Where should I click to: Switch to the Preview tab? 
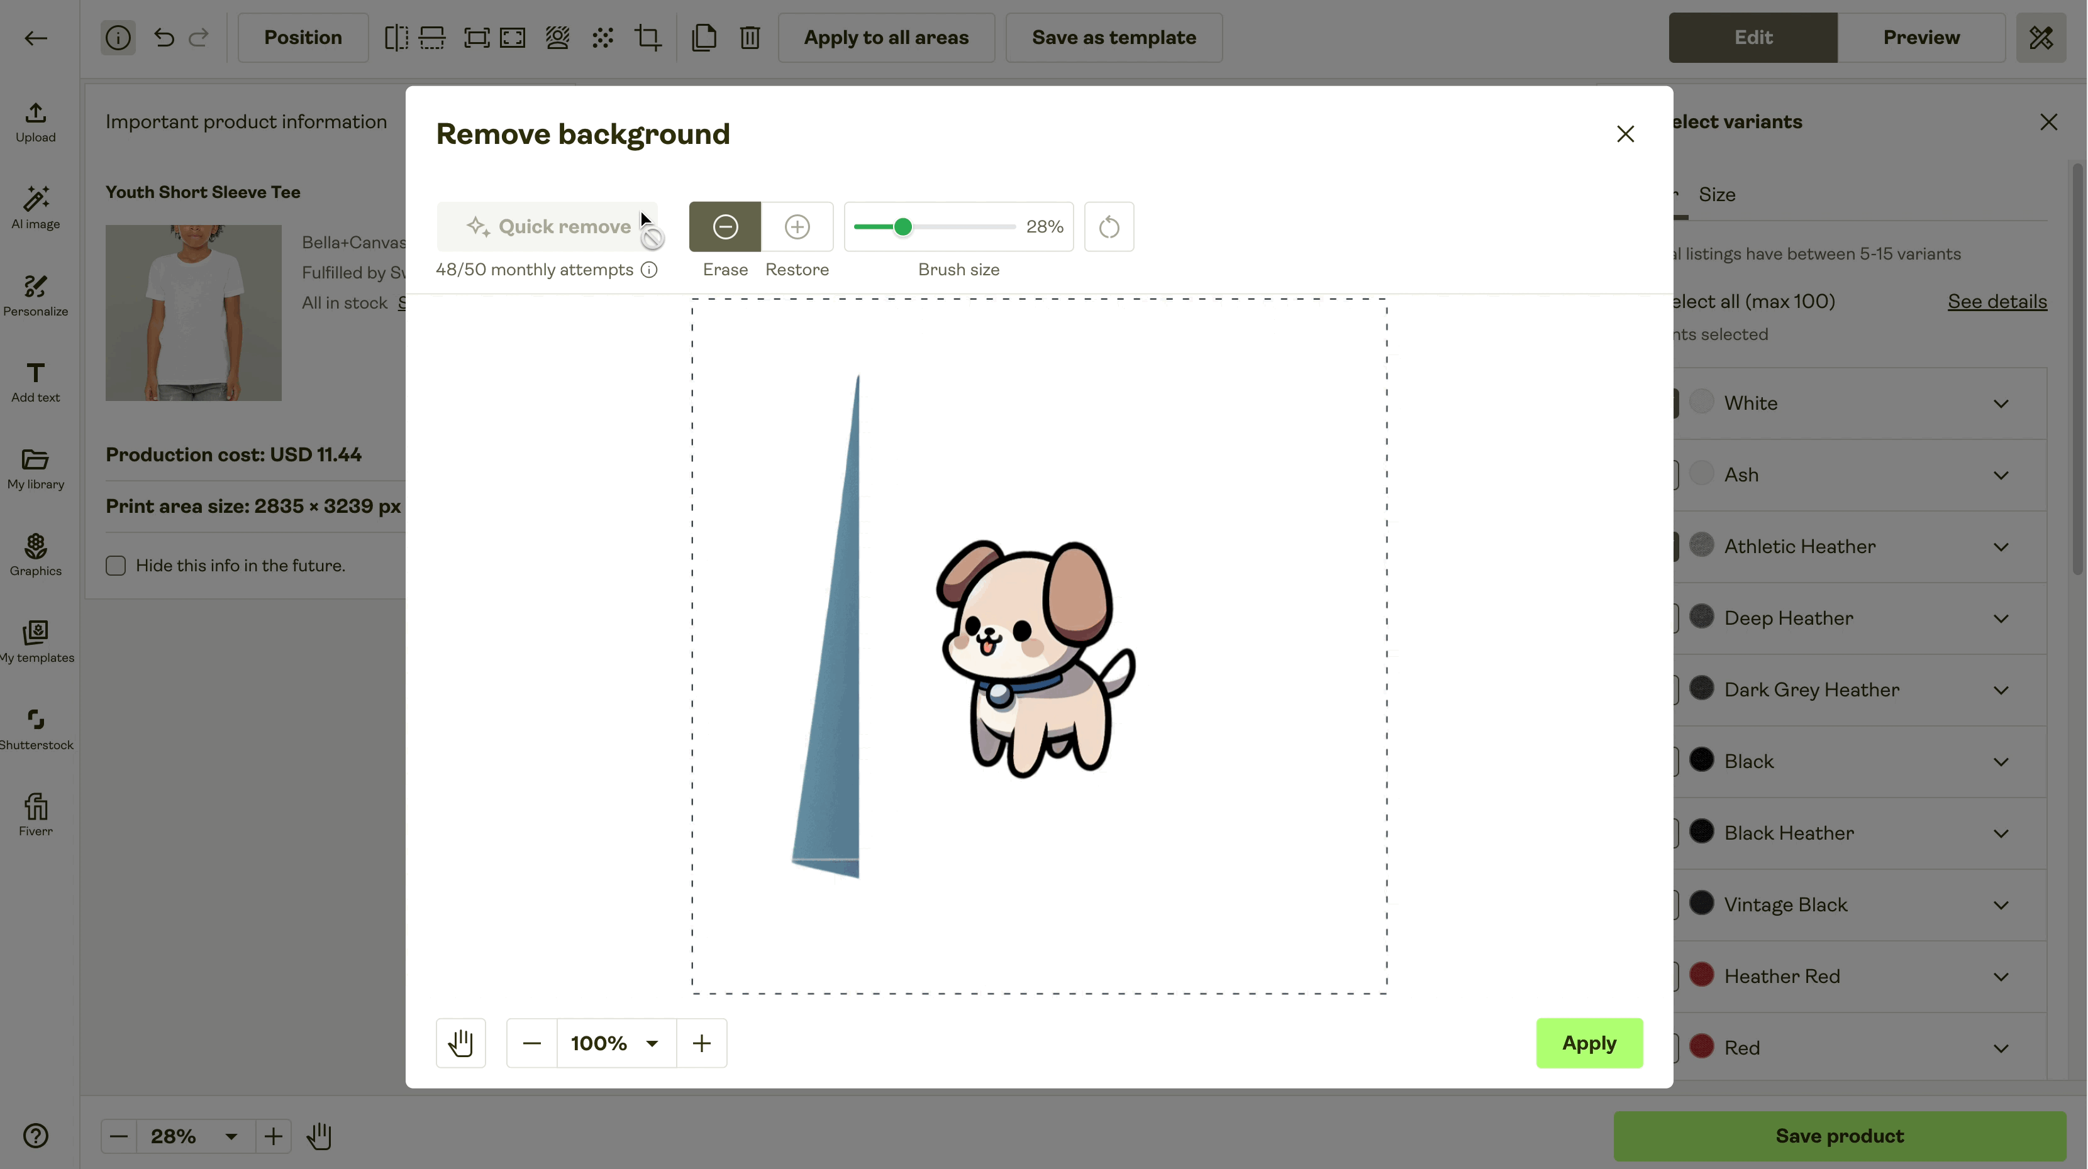point(1922,37)
